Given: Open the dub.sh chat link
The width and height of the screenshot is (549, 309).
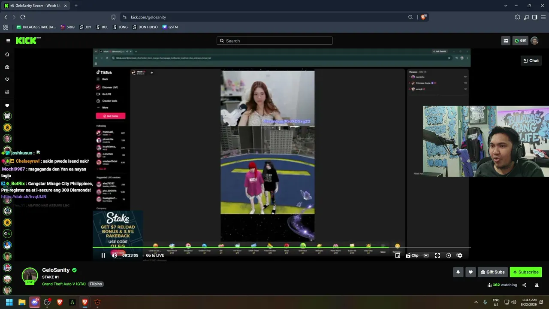Looking at the screenshot, I should [24, 197].
